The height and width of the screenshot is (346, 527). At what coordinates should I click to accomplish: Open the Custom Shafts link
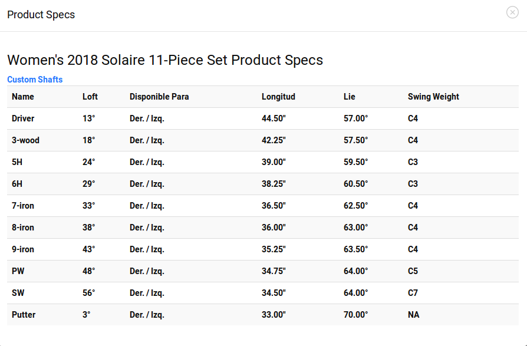point(35,80)
